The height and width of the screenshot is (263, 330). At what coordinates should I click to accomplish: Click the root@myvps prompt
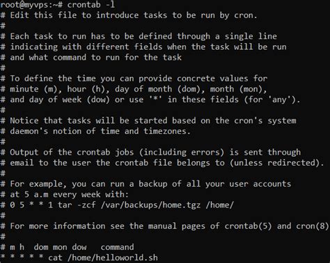[x=31, y=5]
